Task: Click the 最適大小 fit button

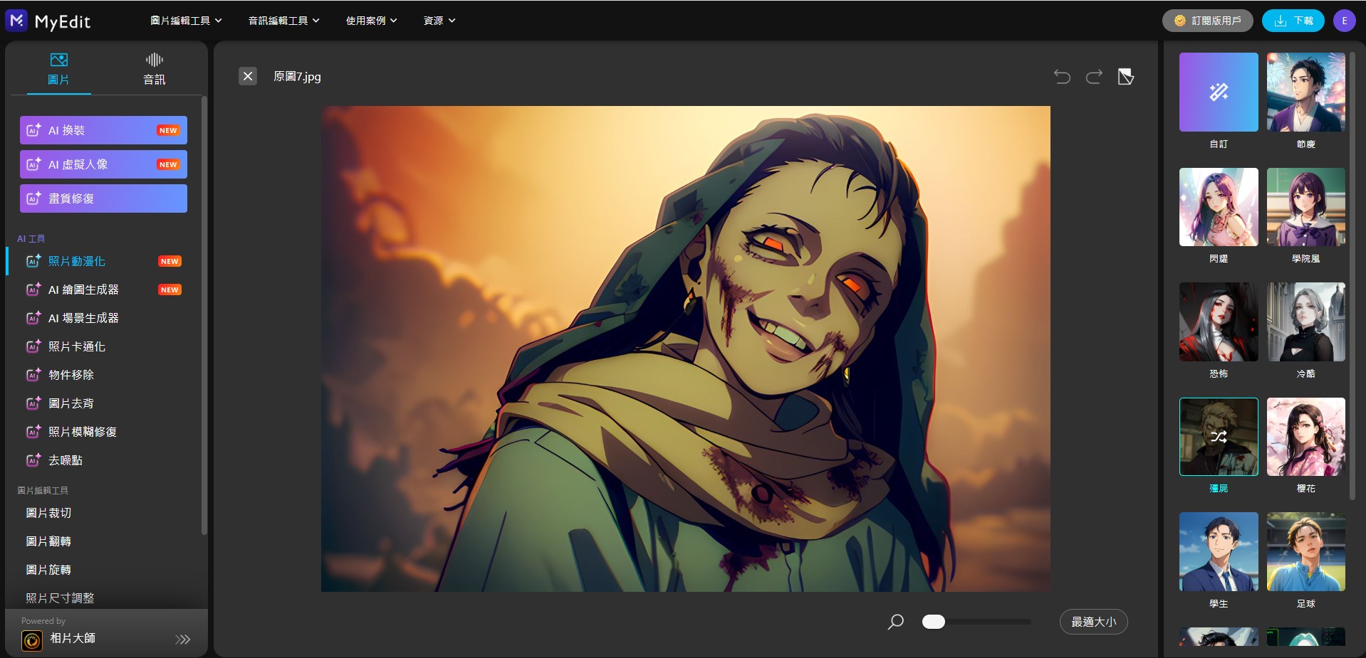Action: tap(1093, 622)
